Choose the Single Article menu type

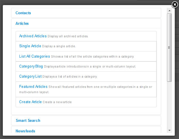click(30, 46)
